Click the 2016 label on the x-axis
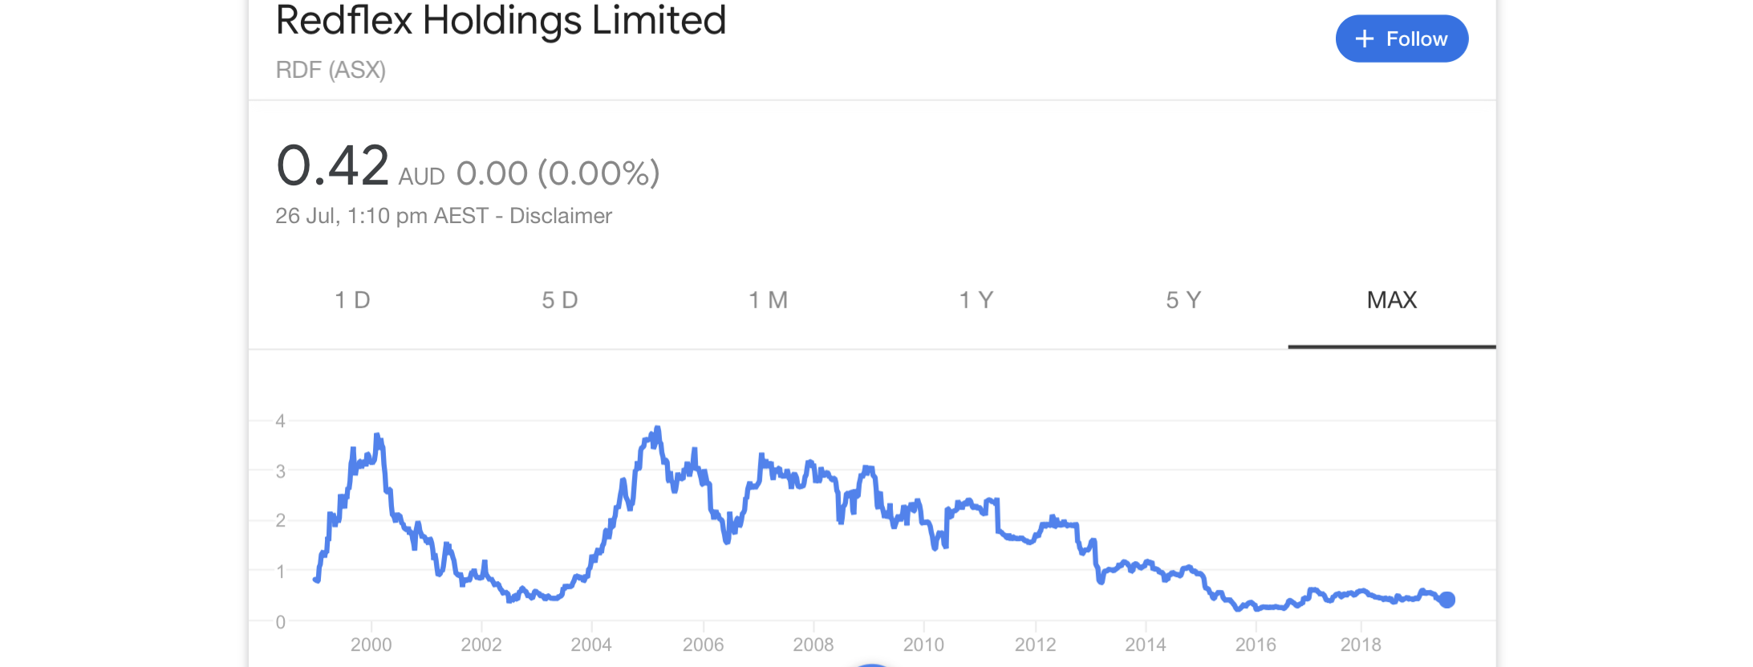 tap(1256, 645)
